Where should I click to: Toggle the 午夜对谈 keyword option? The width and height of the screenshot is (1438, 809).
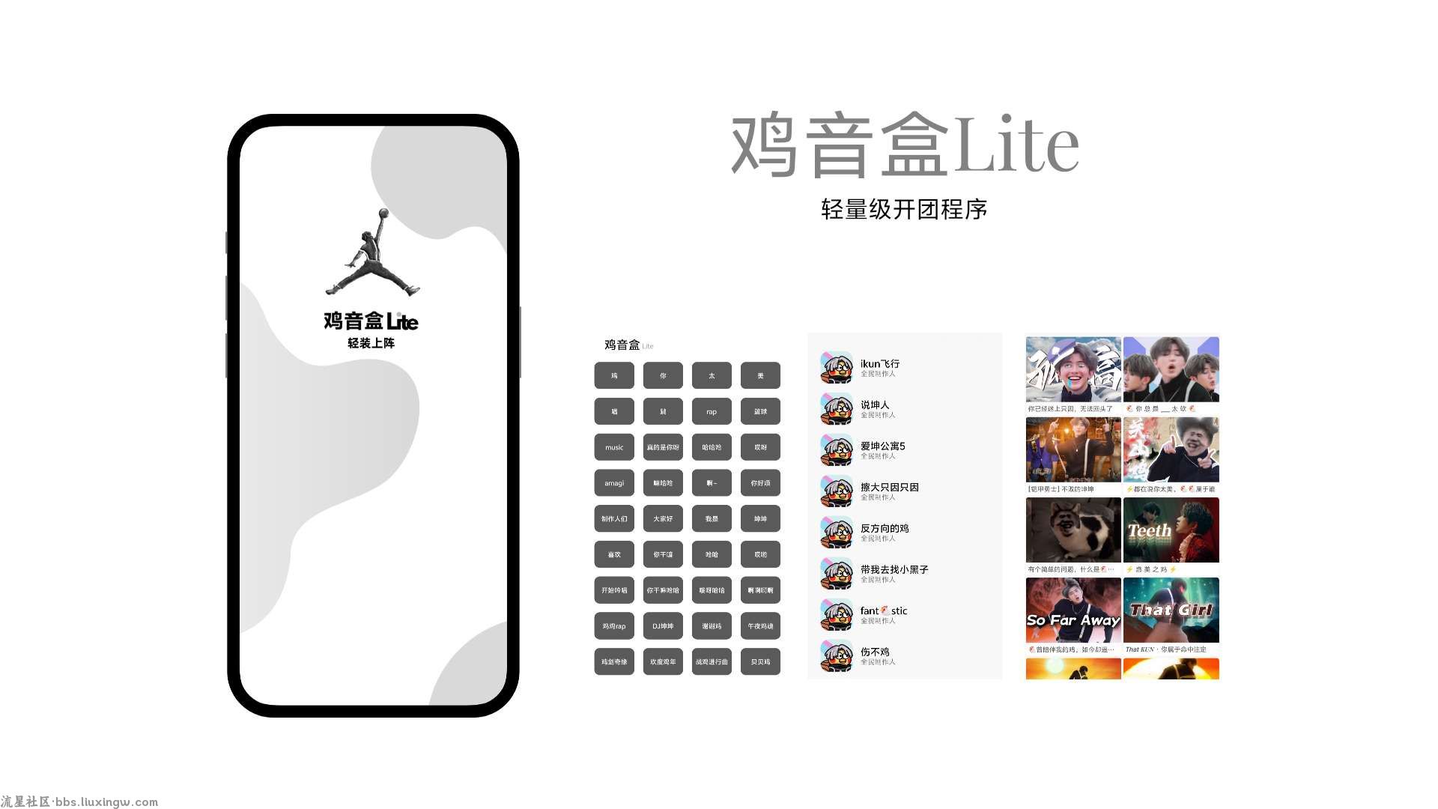(x=759, y=625)
